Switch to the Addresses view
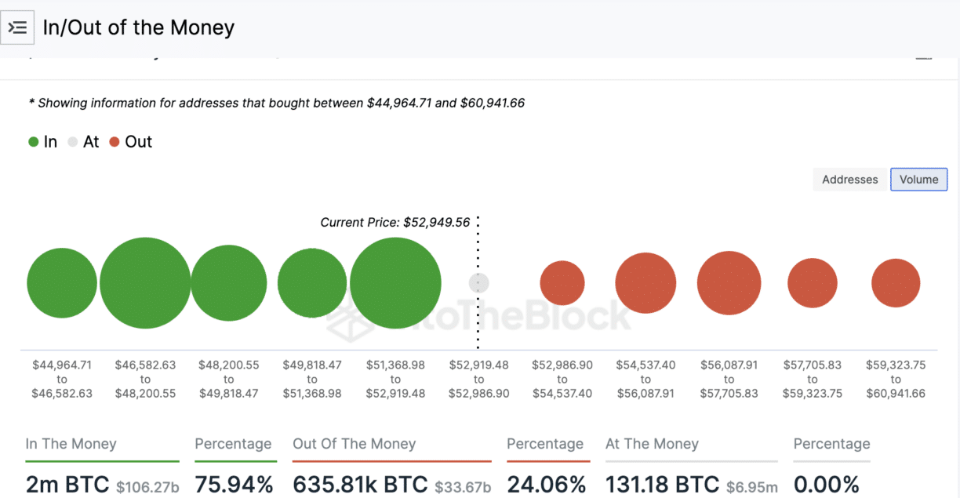 pyautogui.click(x=849, y=179)
